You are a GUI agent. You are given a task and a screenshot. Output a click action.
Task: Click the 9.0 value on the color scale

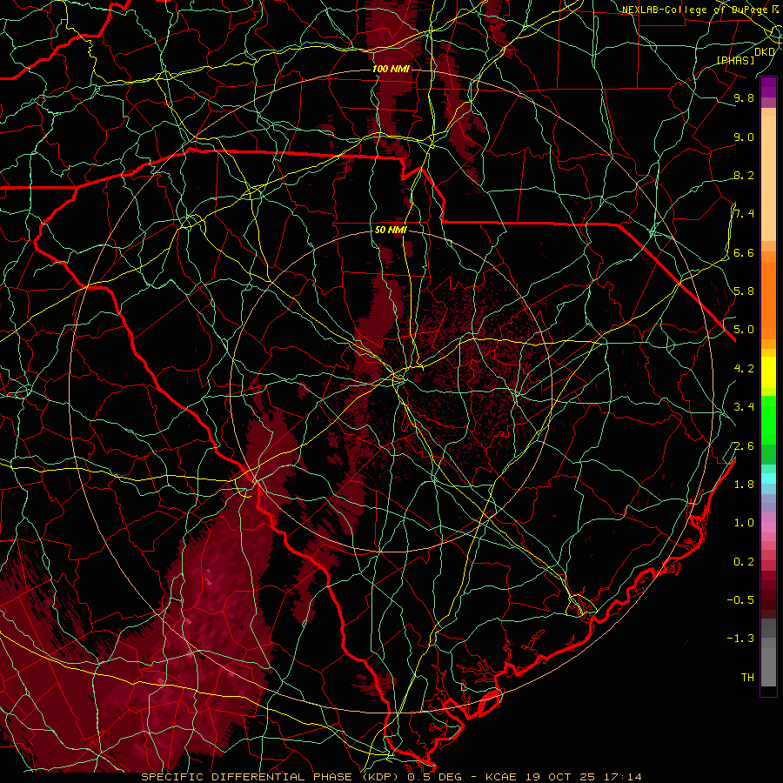tap(744, 137)
